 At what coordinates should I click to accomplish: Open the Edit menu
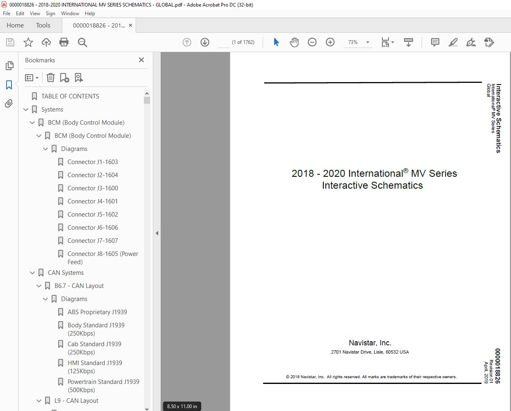point(20,14)
